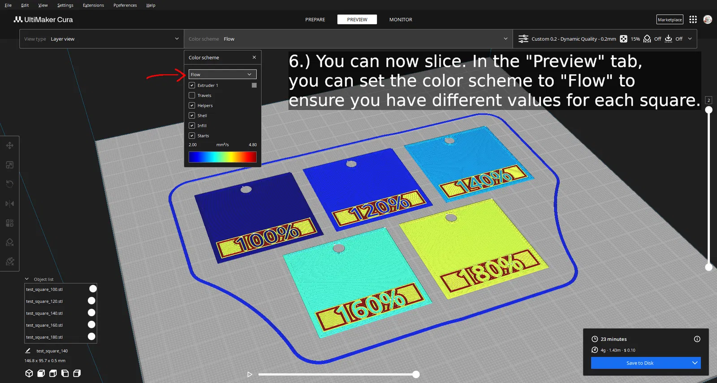This screenshot has height=383, width=717.
Task: Open the View type dropdown
Action: (x=102, y=39)
